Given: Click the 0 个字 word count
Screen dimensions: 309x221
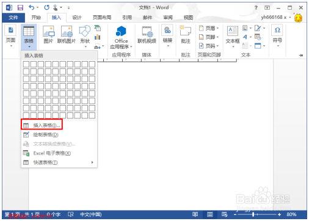Looking at the screenshot, I should (x=53, y=214).
